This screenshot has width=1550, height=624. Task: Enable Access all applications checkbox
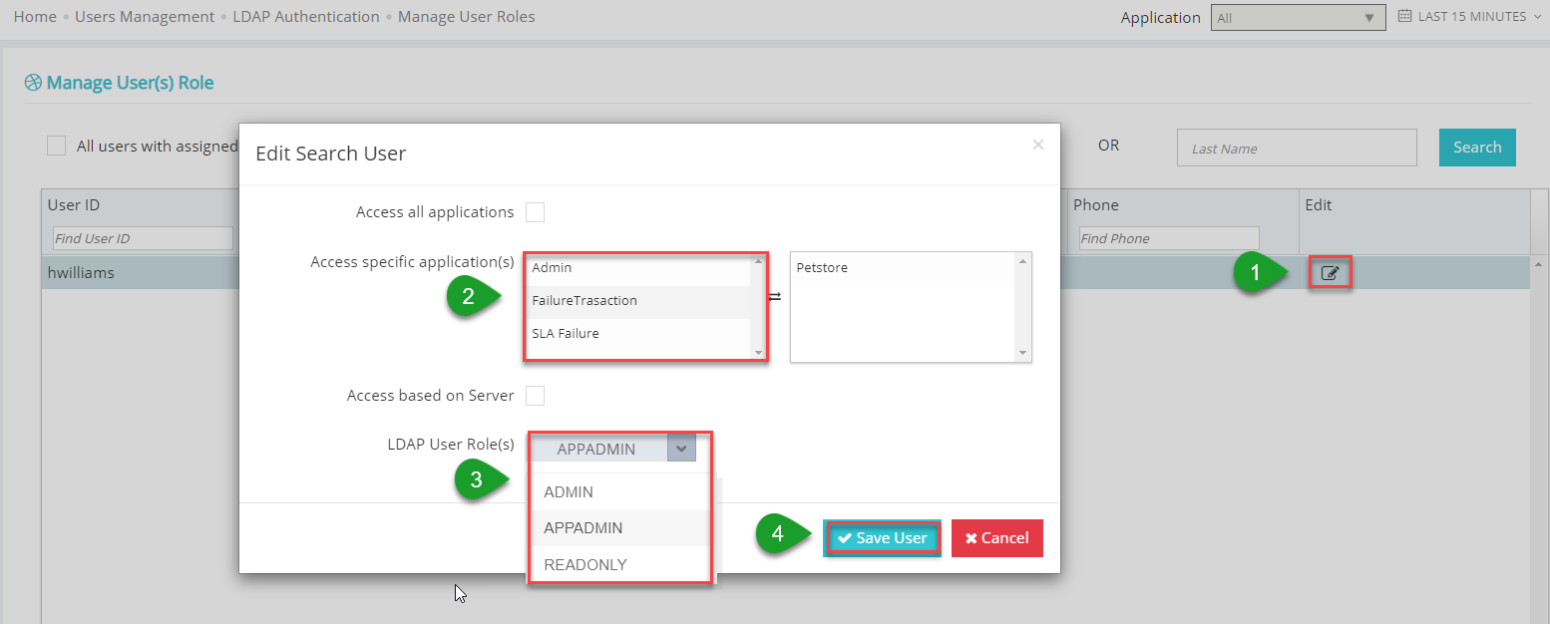pos(536,212)
